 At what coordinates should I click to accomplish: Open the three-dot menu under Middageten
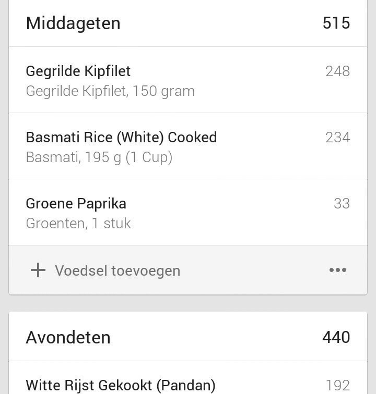pos(338,270)
